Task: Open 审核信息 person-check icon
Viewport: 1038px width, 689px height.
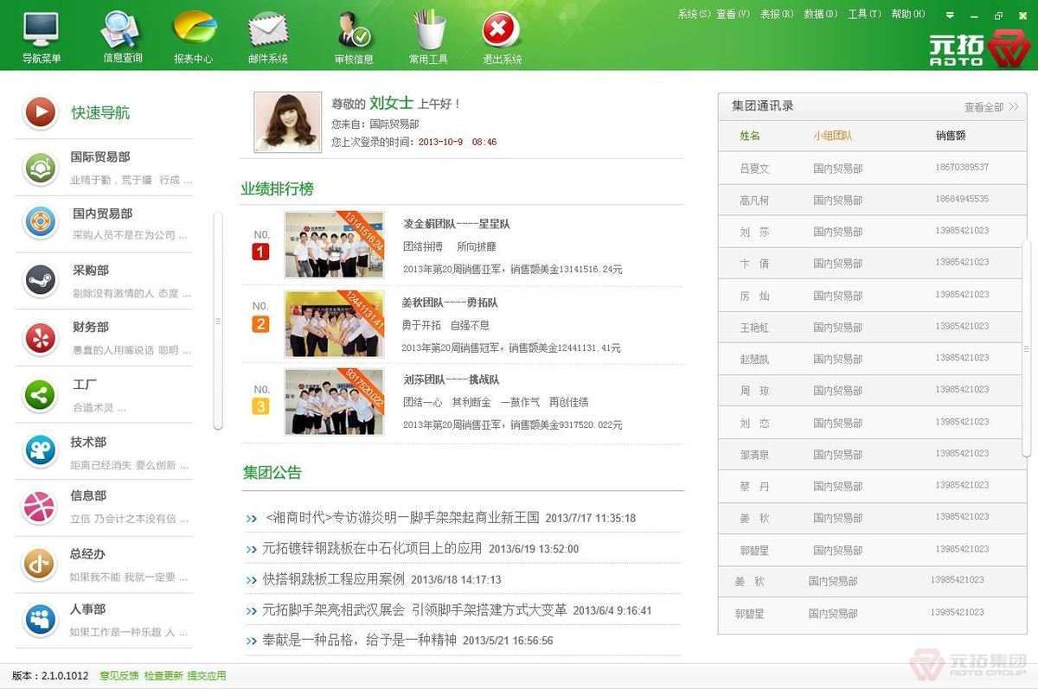Action: pos(353,29)
